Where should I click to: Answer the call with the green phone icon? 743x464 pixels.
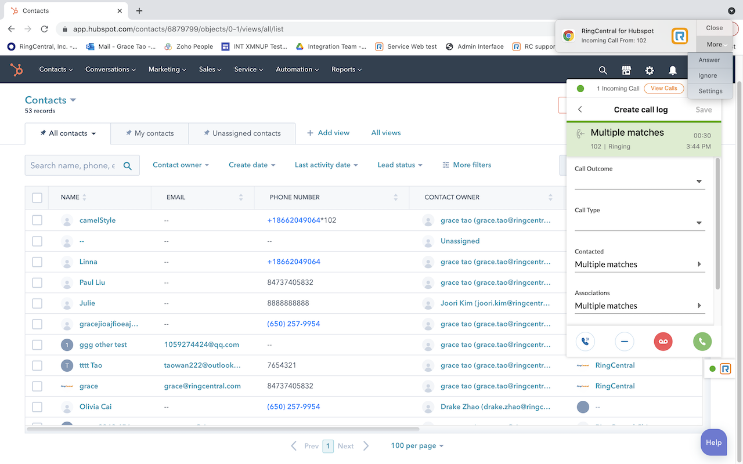702,342
